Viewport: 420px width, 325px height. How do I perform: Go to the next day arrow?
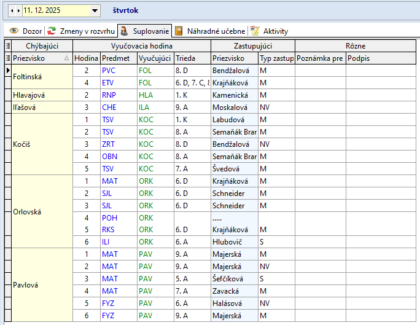tap(18, 11)
